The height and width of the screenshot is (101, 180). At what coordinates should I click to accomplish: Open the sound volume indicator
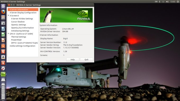tap(167, 2)
